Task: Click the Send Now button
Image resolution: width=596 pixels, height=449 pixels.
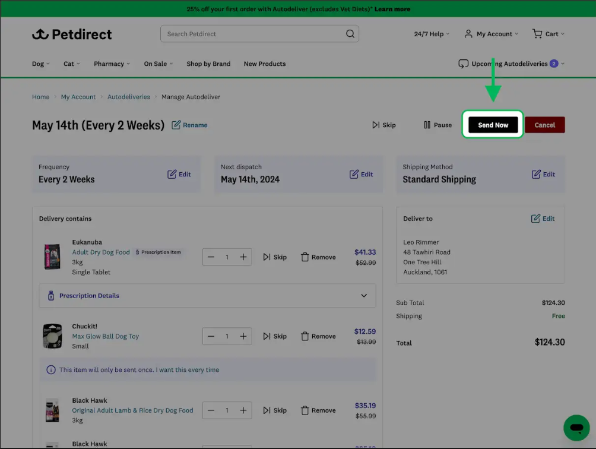Action: 493,125
